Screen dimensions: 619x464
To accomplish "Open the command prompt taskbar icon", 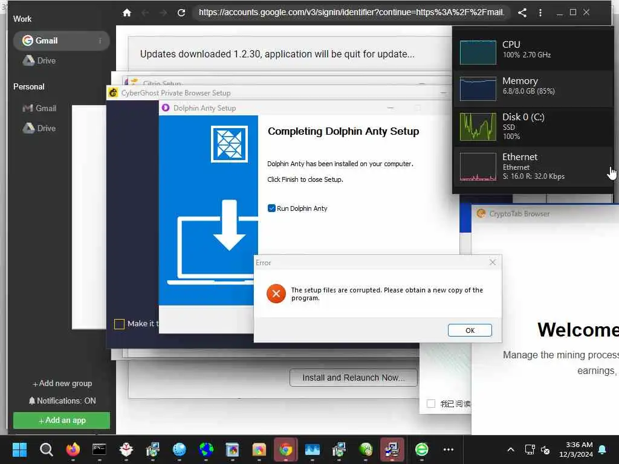I will click(x=99, y=449).
